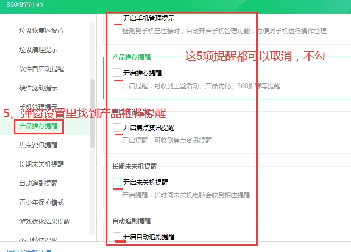The image size is (351, 252).
Task: Go to 游戏优化结果提醒 sidebar item
Action: pos(45,222)
